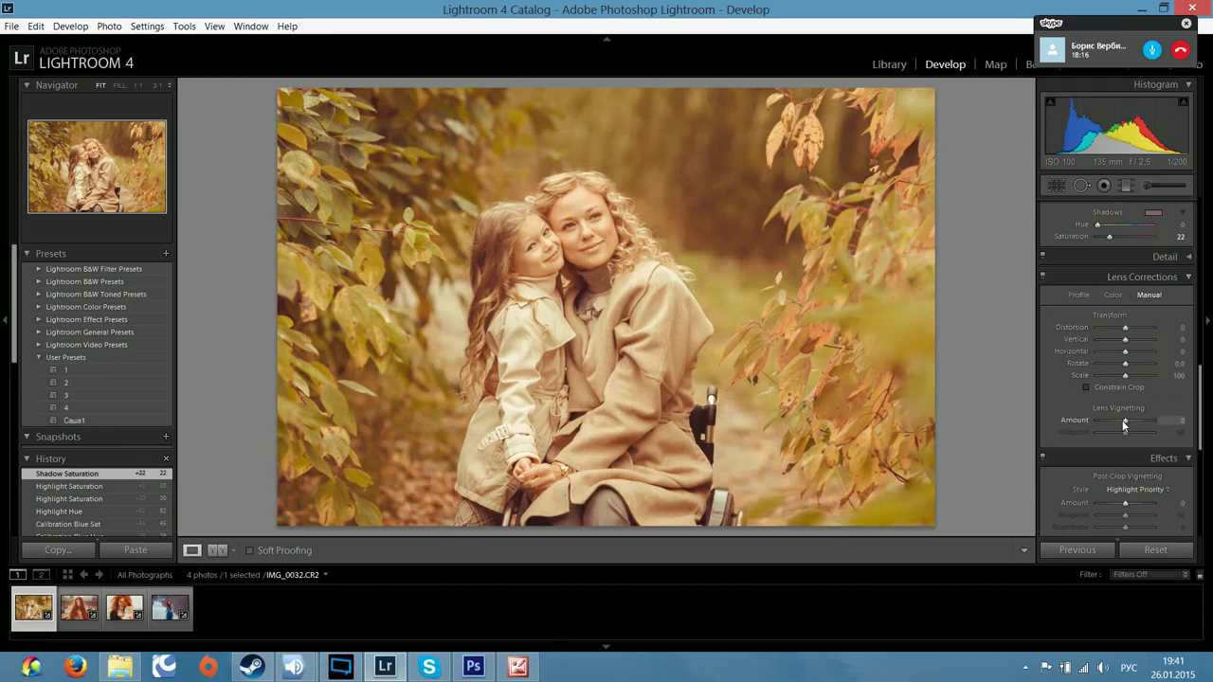Open Photoshop from the taskbar
1213x682 pixels.
pyautogui.click(x=473, y=667)
